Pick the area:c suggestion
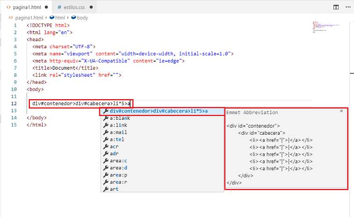Viewport: 354px width, 217px height. pyautogui.click(x=162, y=161)
